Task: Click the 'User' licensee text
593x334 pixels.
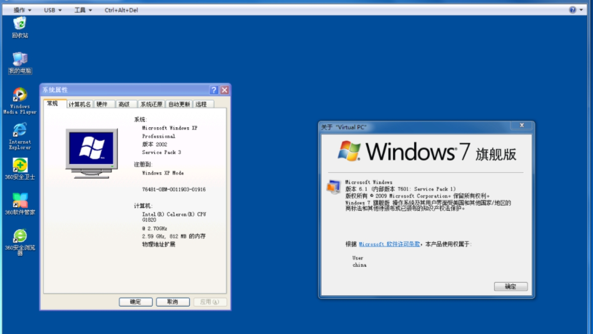Action: coord(358,258)
